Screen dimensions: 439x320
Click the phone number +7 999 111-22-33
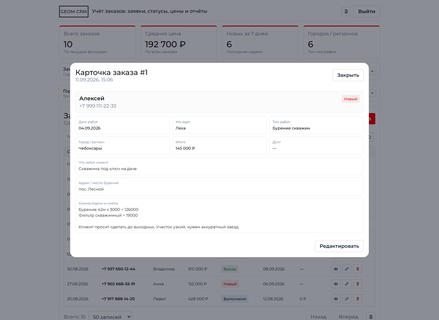[98, 106]
